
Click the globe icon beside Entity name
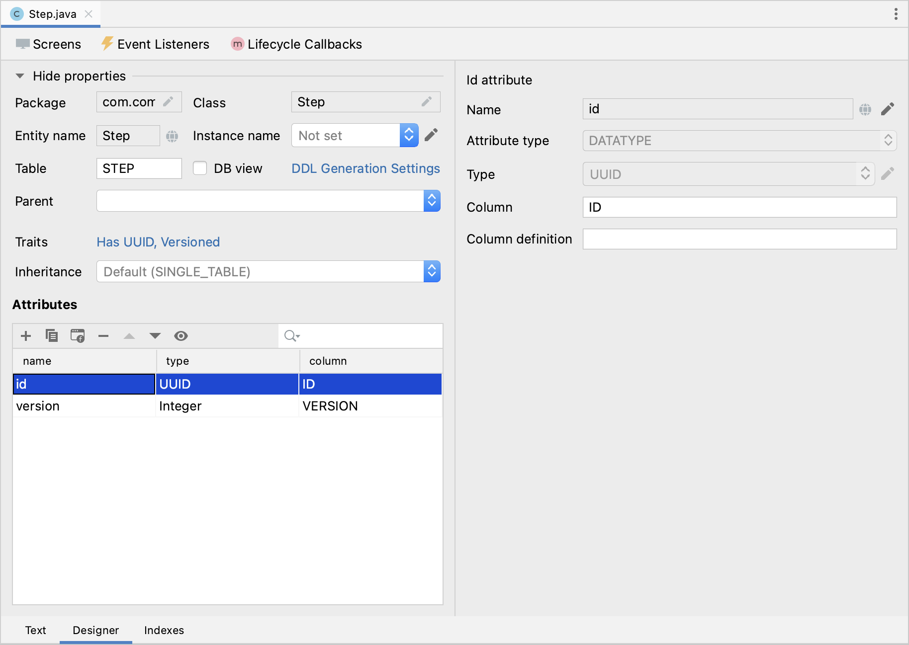pos(172,136)
